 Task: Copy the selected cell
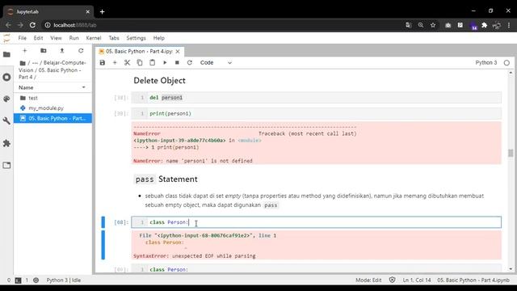(x=140, y=63)
